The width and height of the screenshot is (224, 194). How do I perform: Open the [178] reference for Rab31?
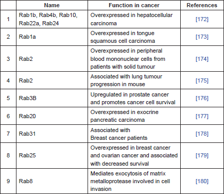click(x=202, y=134)
